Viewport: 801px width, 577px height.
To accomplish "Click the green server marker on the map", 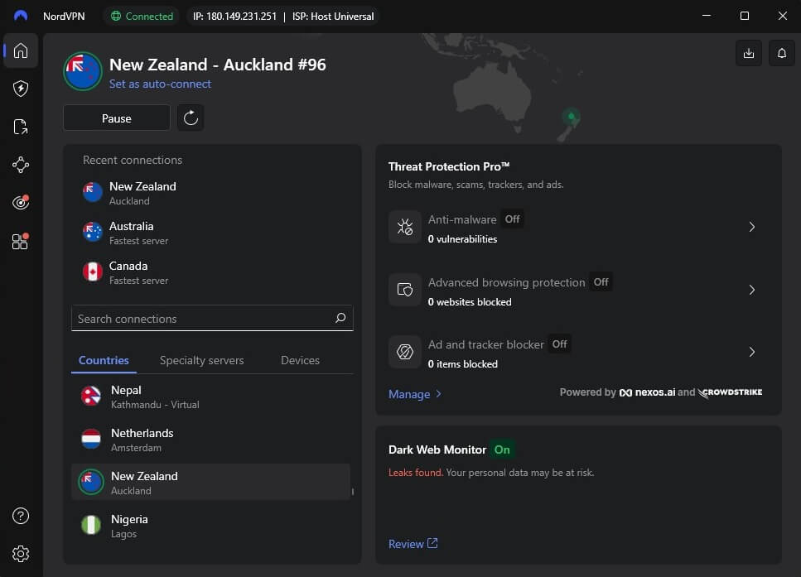I will pyautogui.click(x=571, y=117).
